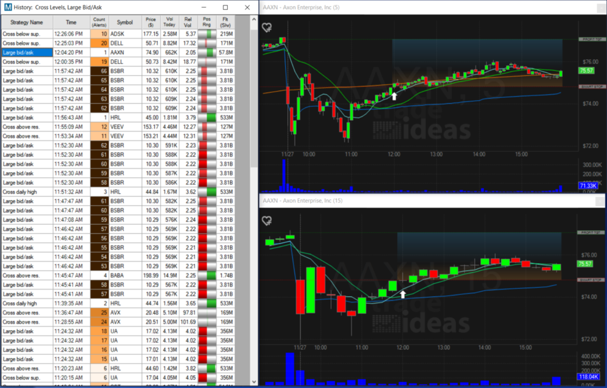Click the down arrow of the History table scrollbar
Image resolution: width=607 pixels, height=388 pixels.
tap(254, 382)
